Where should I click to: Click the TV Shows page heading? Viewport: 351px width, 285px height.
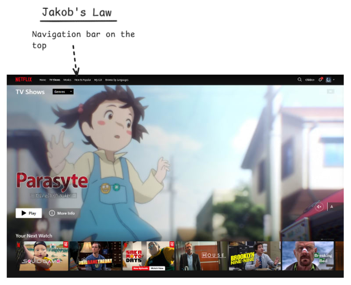[x=30, y=92]
